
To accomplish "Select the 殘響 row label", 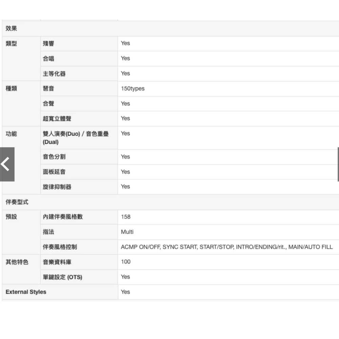I will (48, 44).
